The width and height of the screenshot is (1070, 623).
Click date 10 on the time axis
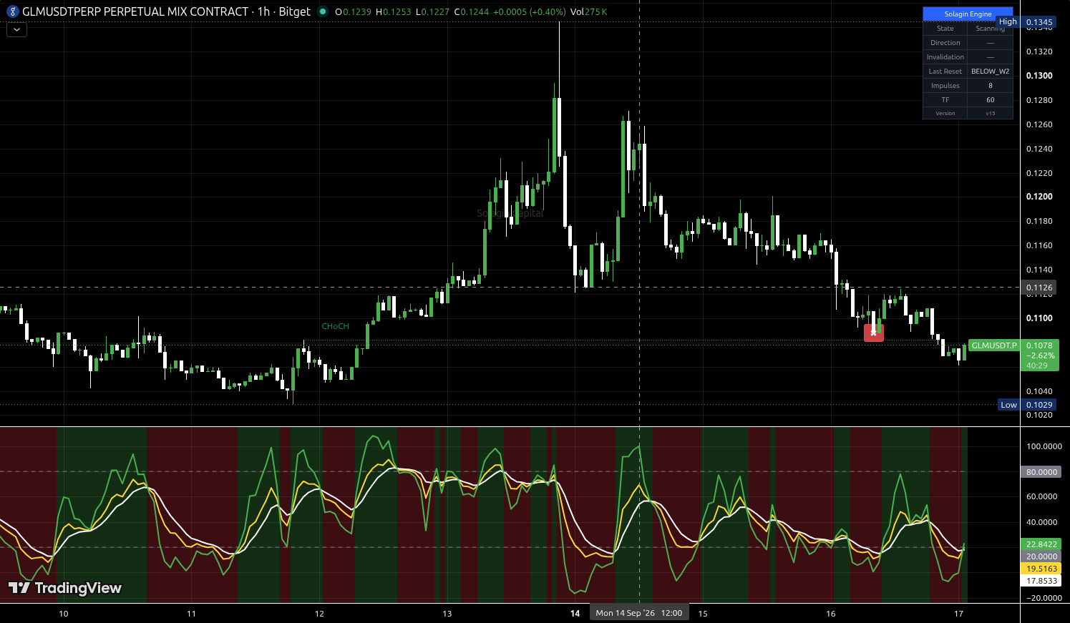point(64,614)
